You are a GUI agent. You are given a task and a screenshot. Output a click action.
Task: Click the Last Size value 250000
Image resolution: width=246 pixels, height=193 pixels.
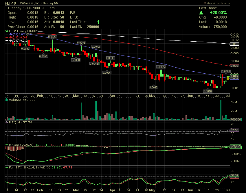click(x=93, y=27)
